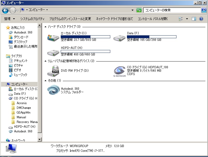The height and width of the screenshot is (157, 208).
Task: Go back with the Back arrow button
Action: (5, 10)
